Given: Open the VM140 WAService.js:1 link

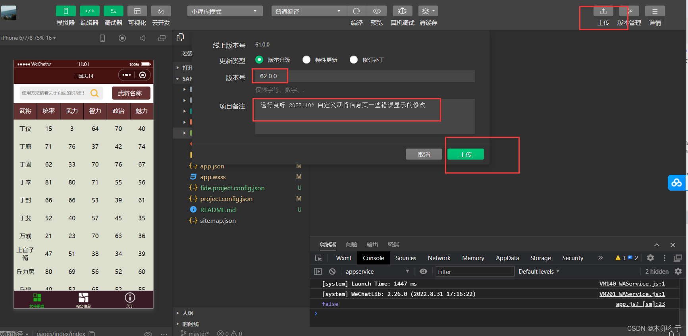Looking at the screenshot, I should (632, 284).
